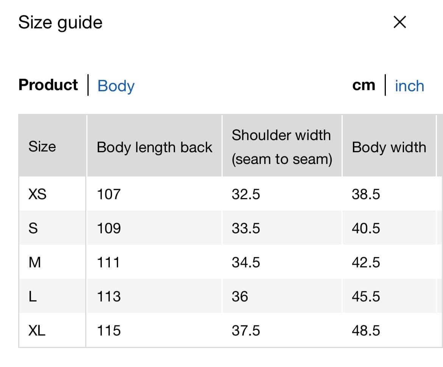
Task: Click the Size column header
Action: point(42,147)
